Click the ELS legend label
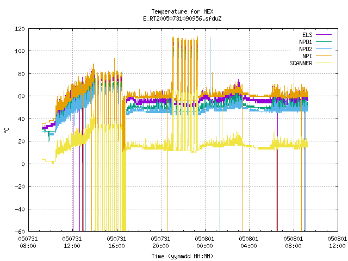The height and width of the screenshot is (261, 348). [x=307, y=35]
